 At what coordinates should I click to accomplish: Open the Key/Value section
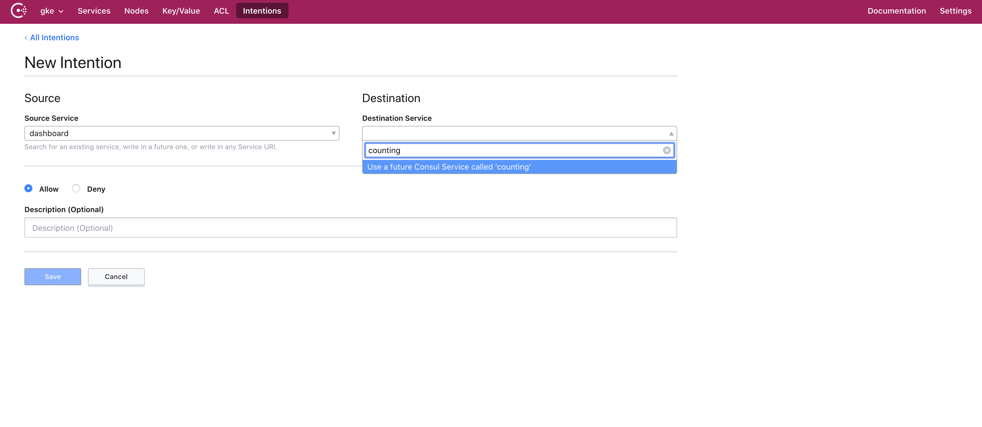click(181, 11)
